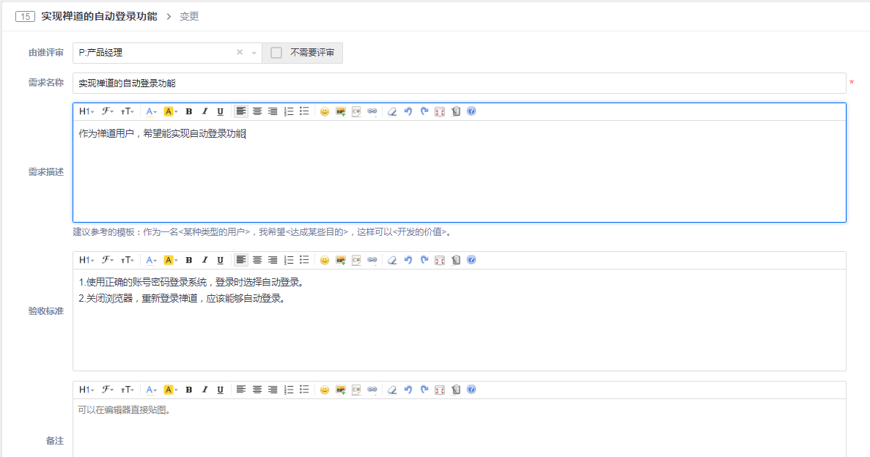
Task: Click acceptance line 2.关闭浏览器
Action: pos(183,298)
